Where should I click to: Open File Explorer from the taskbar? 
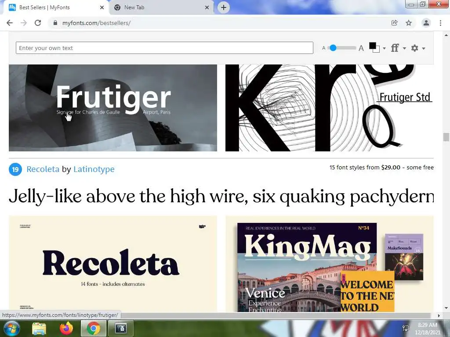click(x=39, y=328)
